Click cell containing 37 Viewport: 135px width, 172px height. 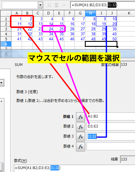pyautogui.click(x=80, y=34)
